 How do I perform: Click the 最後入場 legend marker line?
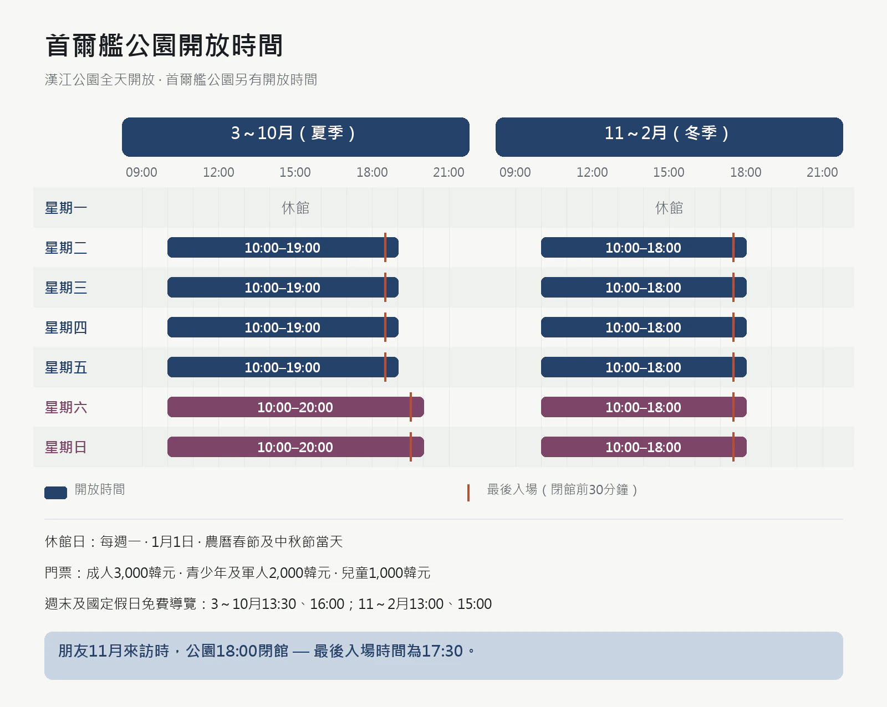point(468,493)
